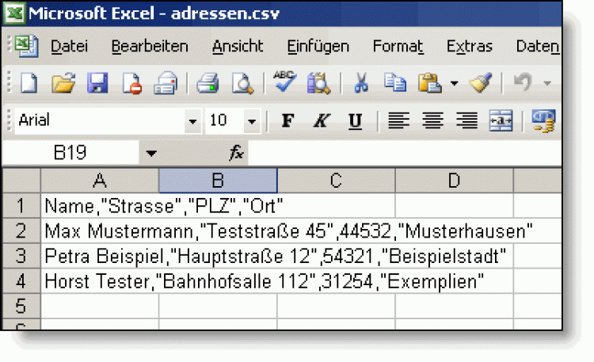
Task: Open the Ansicht menu
Action: [238, 46]
